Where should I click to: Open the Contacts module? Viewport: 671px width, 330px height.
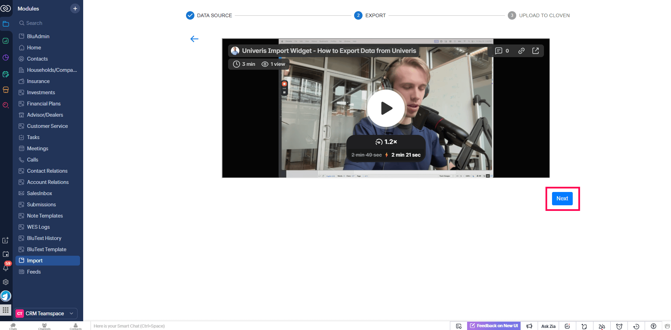point(48,59)
